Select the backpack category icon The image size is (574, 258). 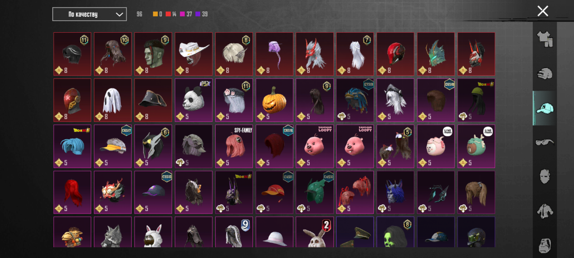point(545,245)
